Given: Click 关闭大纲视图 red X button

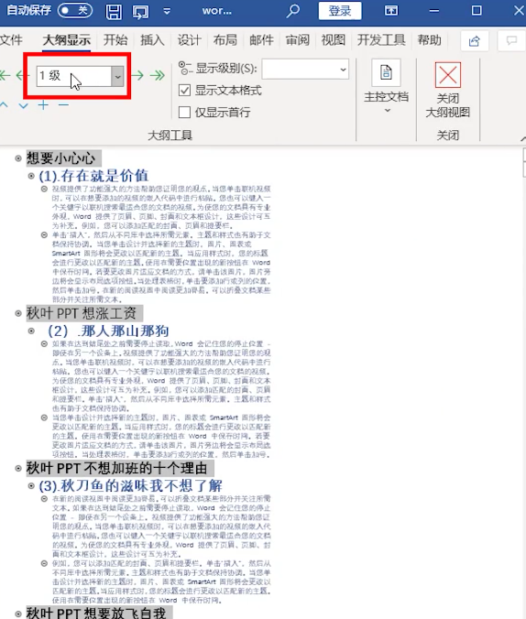Looking at the screenshot, I should (448, 74).
